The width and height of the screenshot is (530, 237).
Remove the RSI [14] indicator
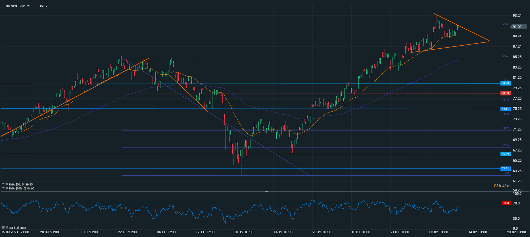pos(7,228)
